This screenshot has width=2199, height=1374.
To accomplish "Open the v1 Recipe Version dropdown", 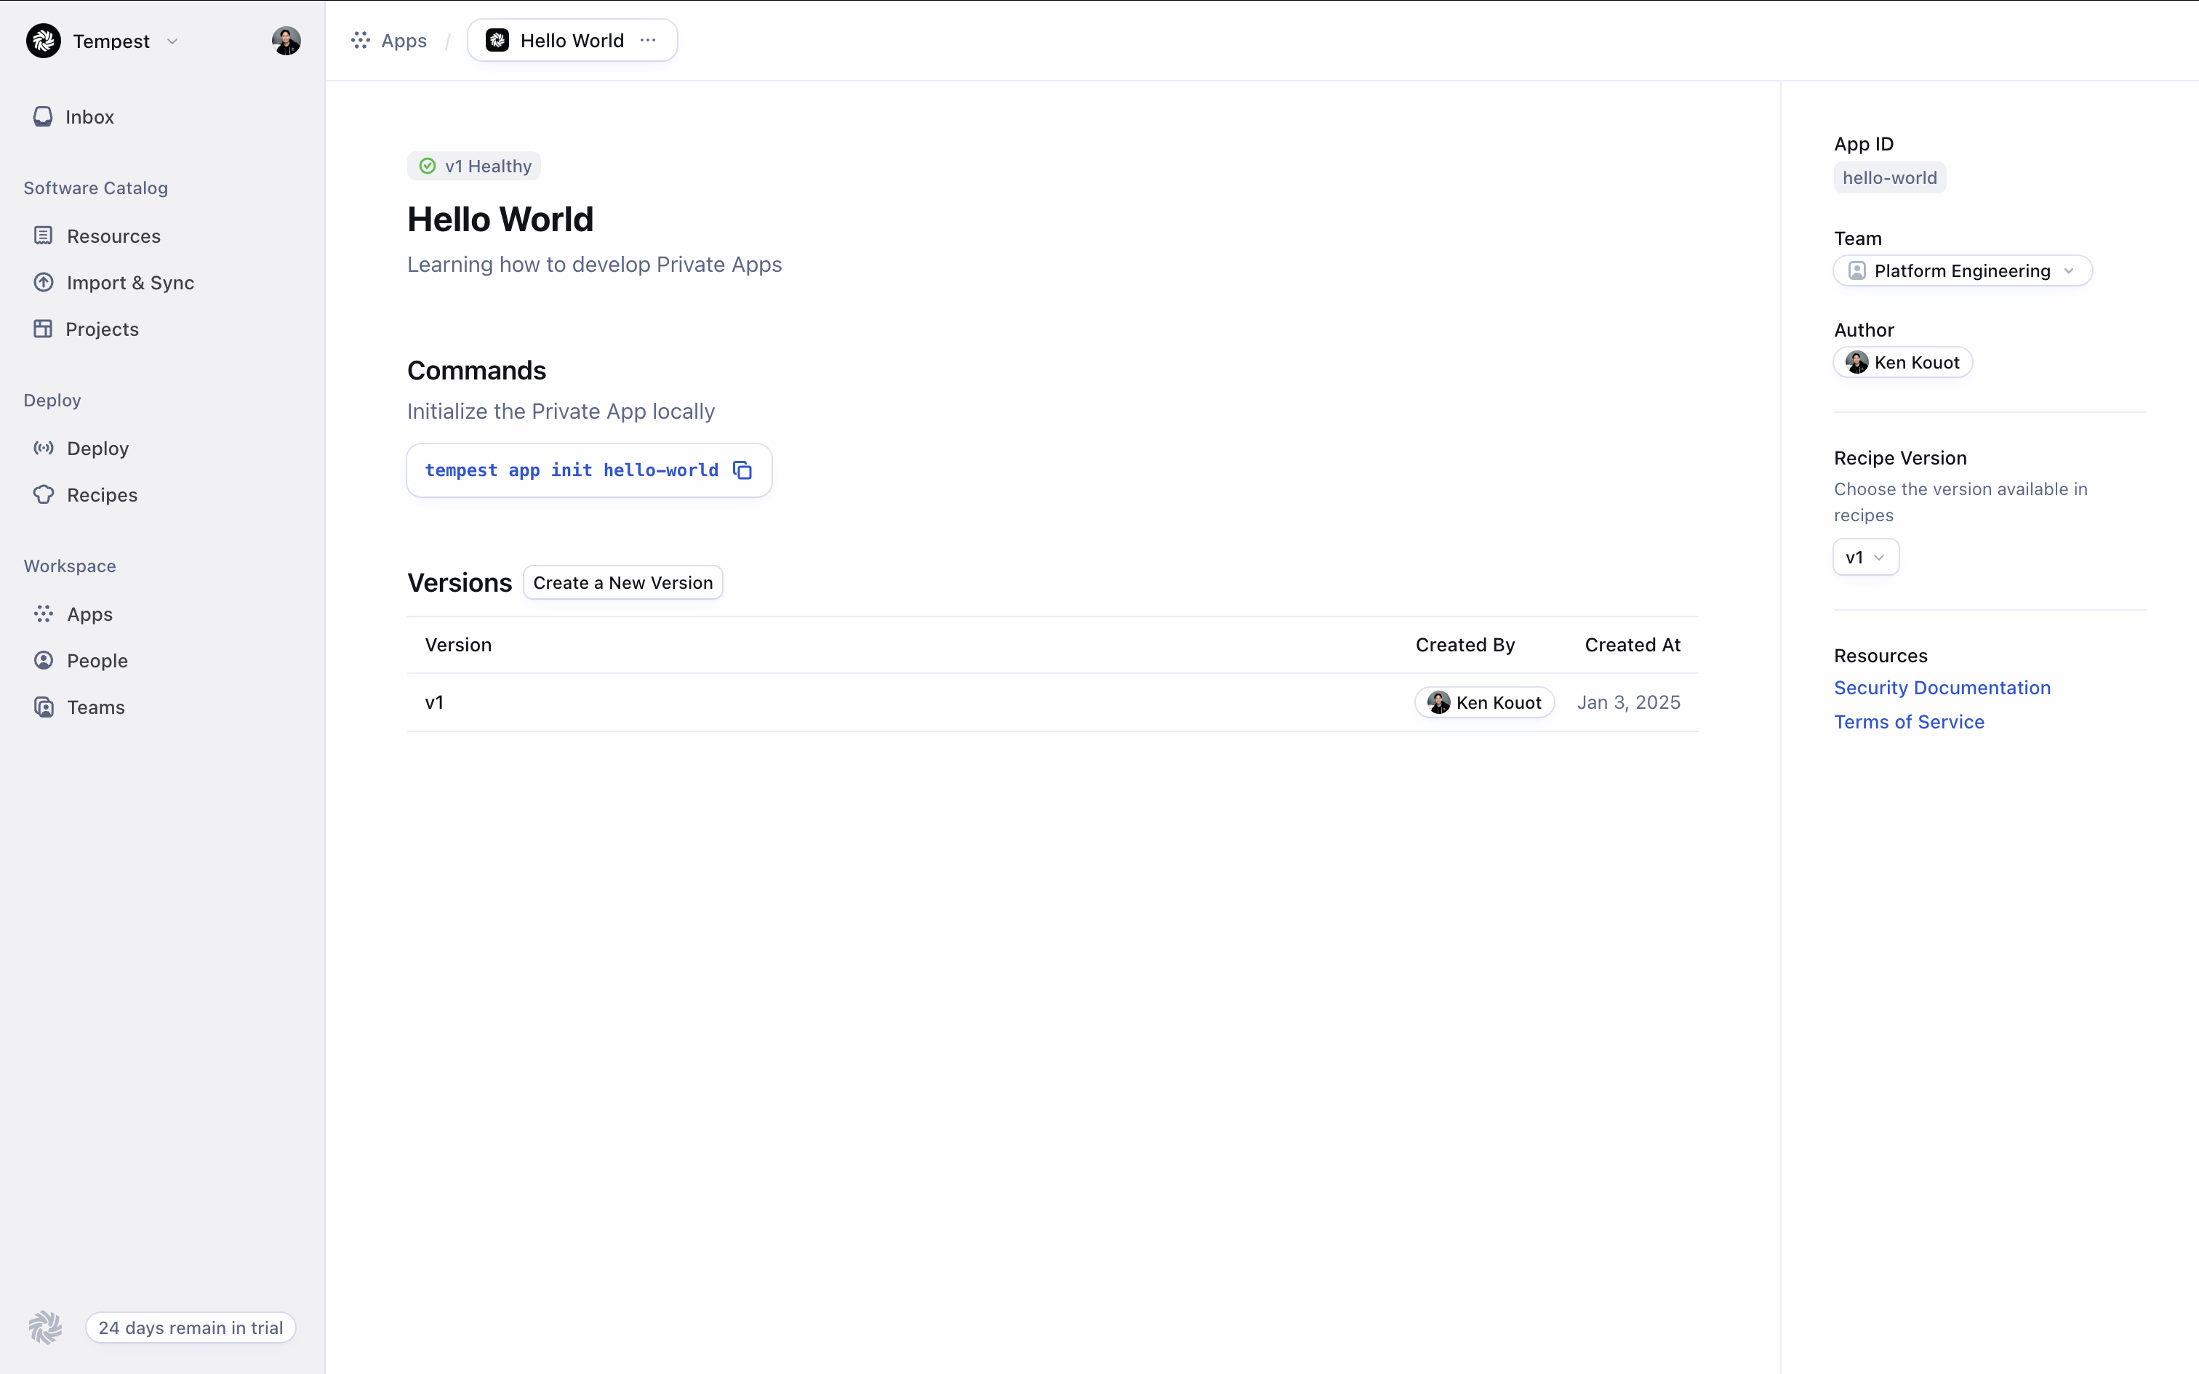I will 1864,557.
